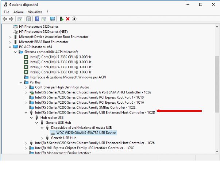Click the red X uninstall device icon
The image size is (220, 173).
pyautogui.click(x=67, y=19)
